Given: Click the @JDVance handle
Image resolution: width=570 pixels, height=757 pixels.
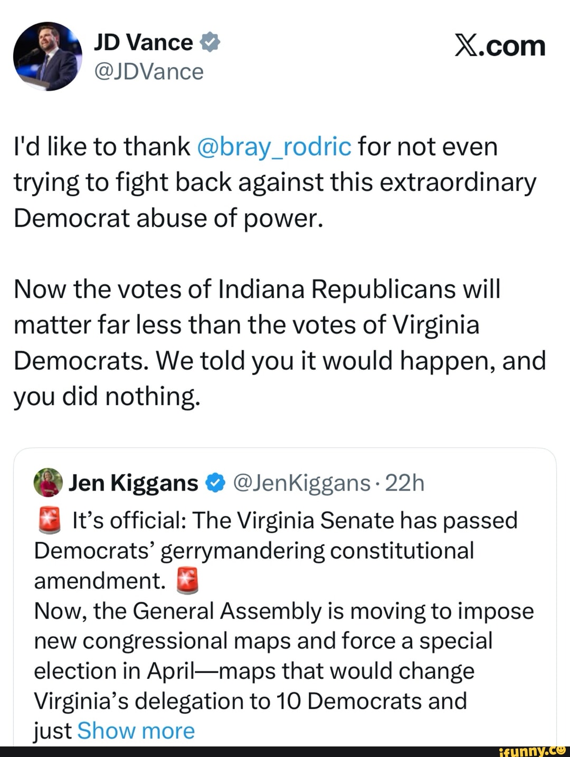Looking at the screenshot, I should (149, 72).
